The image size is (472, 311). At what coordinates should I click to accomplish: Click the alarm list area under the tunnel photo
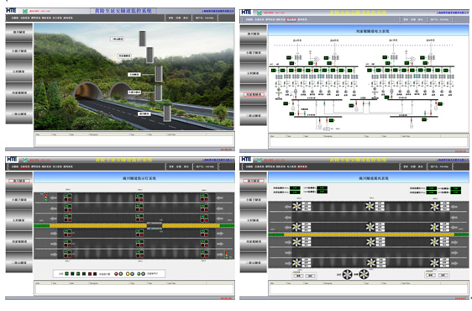point(134,140)
